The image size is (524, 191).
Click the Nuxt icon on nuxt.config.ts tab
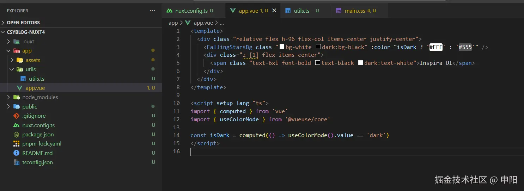point(169,11)
